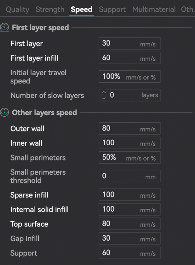Viewport: 195px width, 265px height.
Task: Open the Strength tab
Action: (x=50, y=10)
